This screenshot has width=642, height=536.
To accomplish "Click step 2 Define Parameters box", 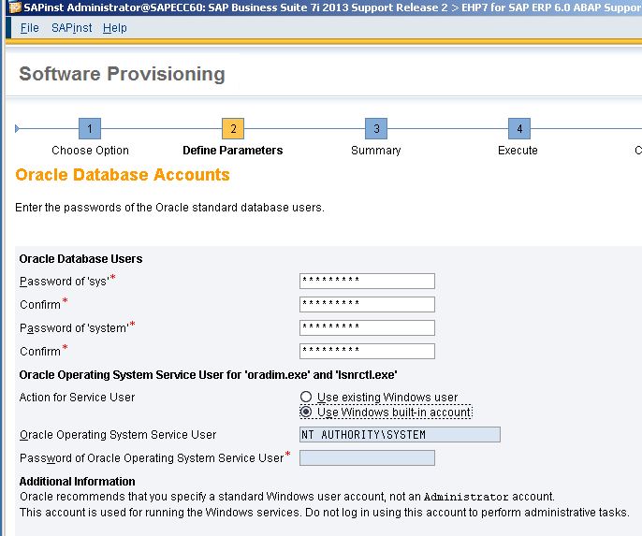I will 233,128.
